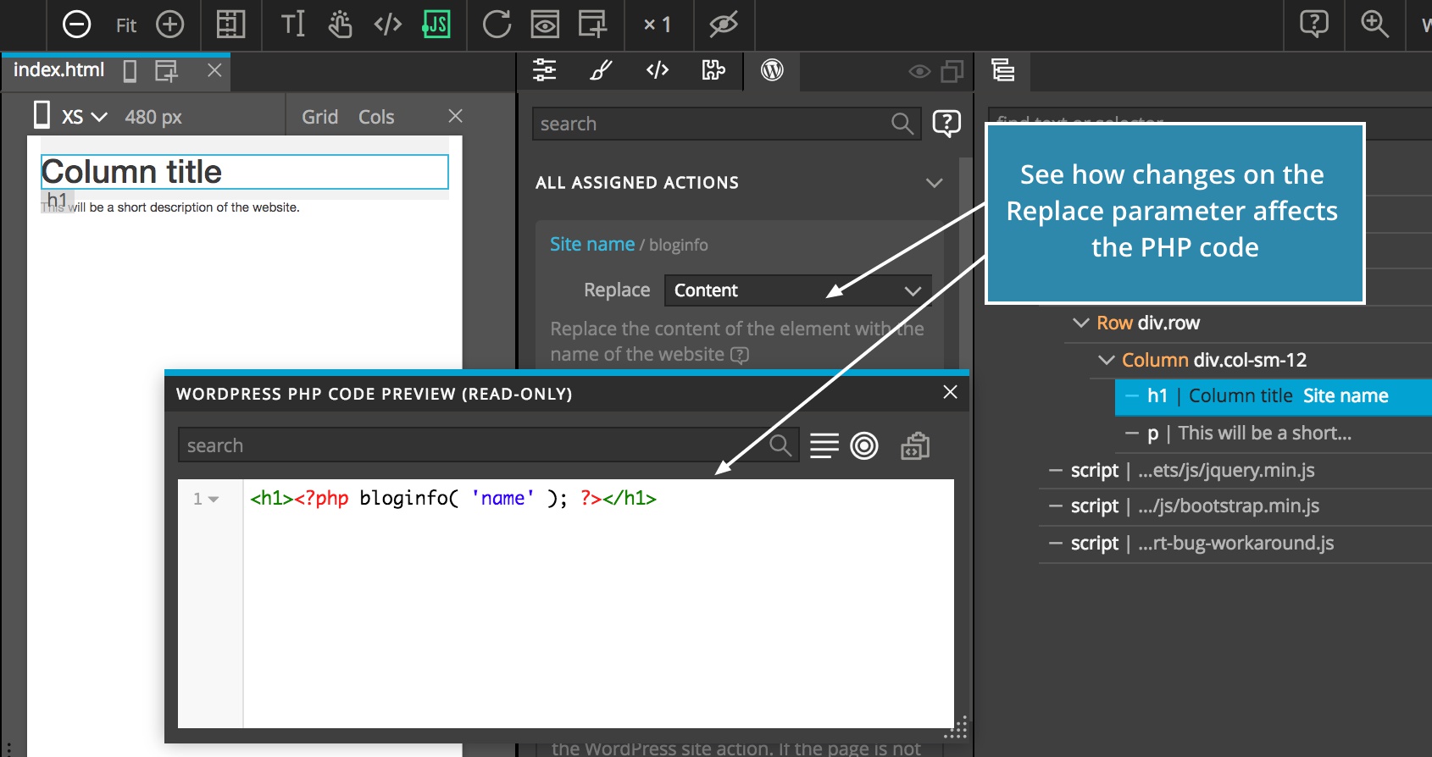Open the Replace Content dropdown
The image size is (1432, 757).
tap(797, 290)
